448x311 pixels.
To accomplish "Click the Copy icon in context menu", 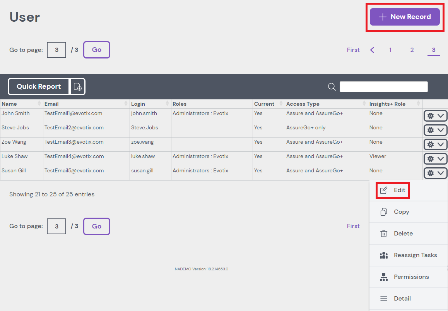I will coord(383,212).
